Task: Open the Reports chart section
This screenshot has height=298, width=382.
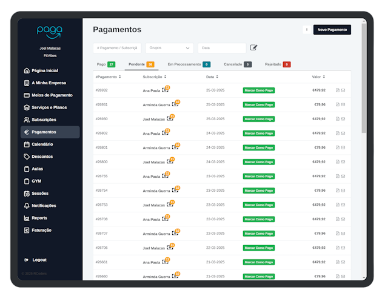Action: (39, 218)
